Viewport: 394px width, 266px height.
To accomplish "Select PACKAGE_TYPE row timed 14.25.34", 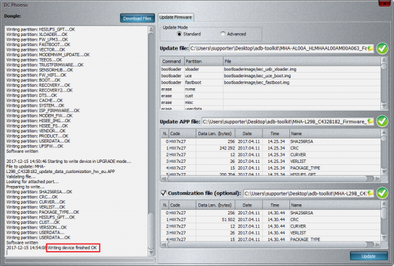I will point(270,168).
